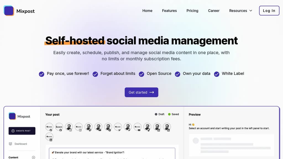Pick the TikTok account avatar
This screenshot has height=159, width=283.
[147, 127]
